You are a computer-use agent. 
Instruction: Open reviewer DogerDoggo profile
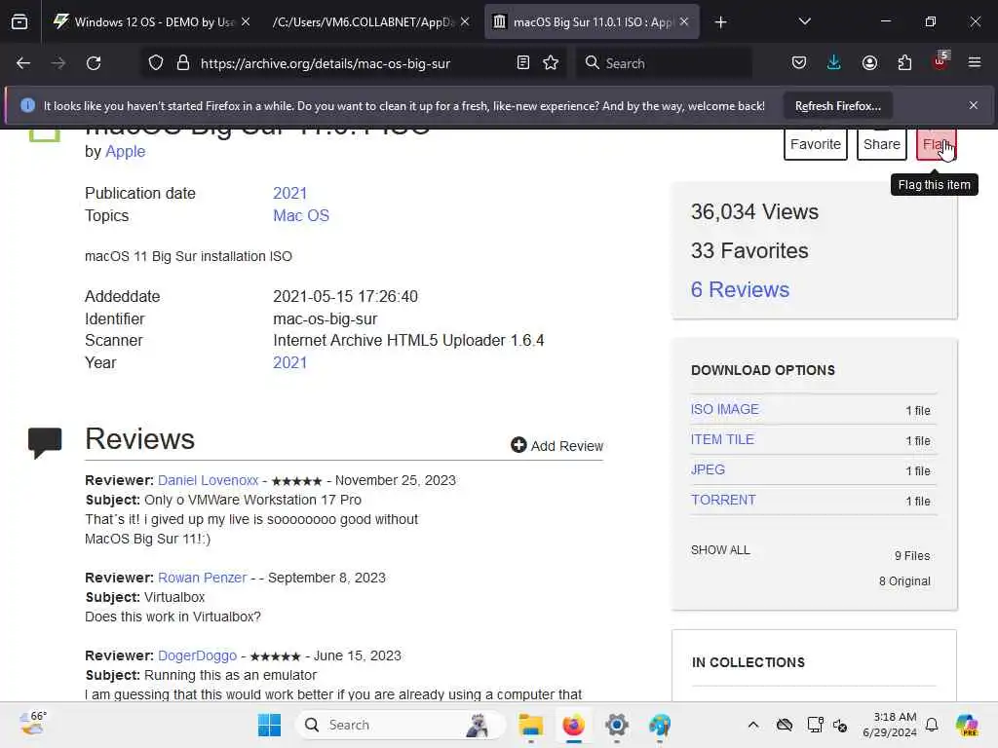197,655
